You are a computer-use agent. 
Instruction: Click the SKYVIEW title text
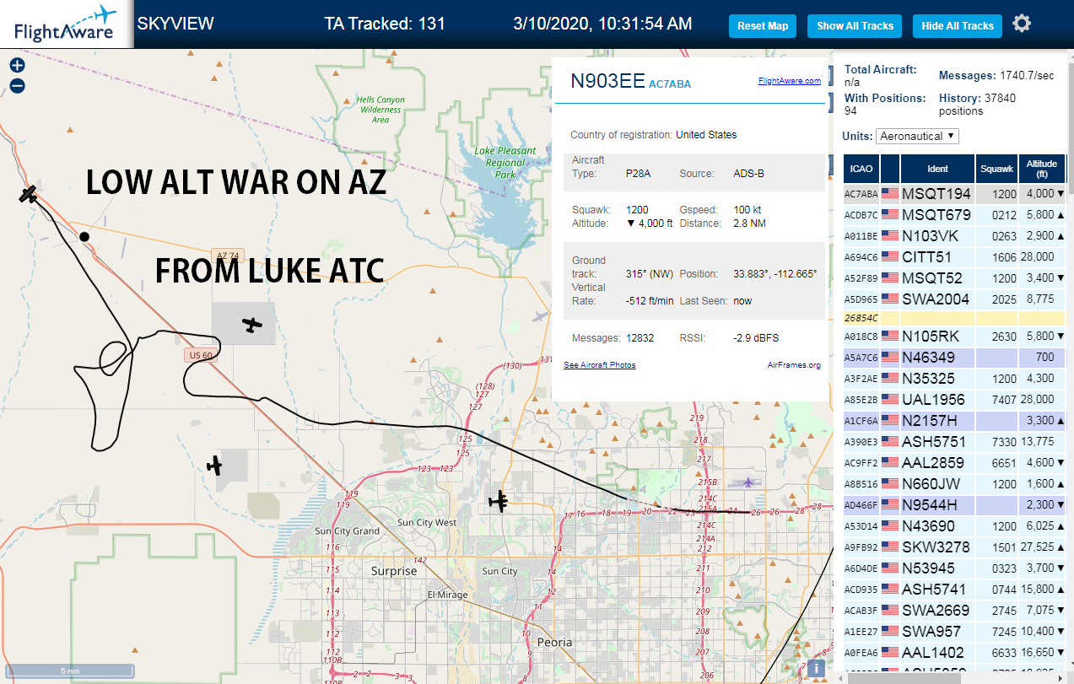coord(175,24)
